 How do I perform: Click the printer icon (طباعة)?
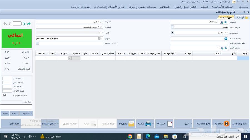(148, 123)
